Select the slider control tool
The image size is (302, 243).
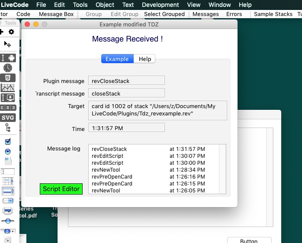(8, 221)
